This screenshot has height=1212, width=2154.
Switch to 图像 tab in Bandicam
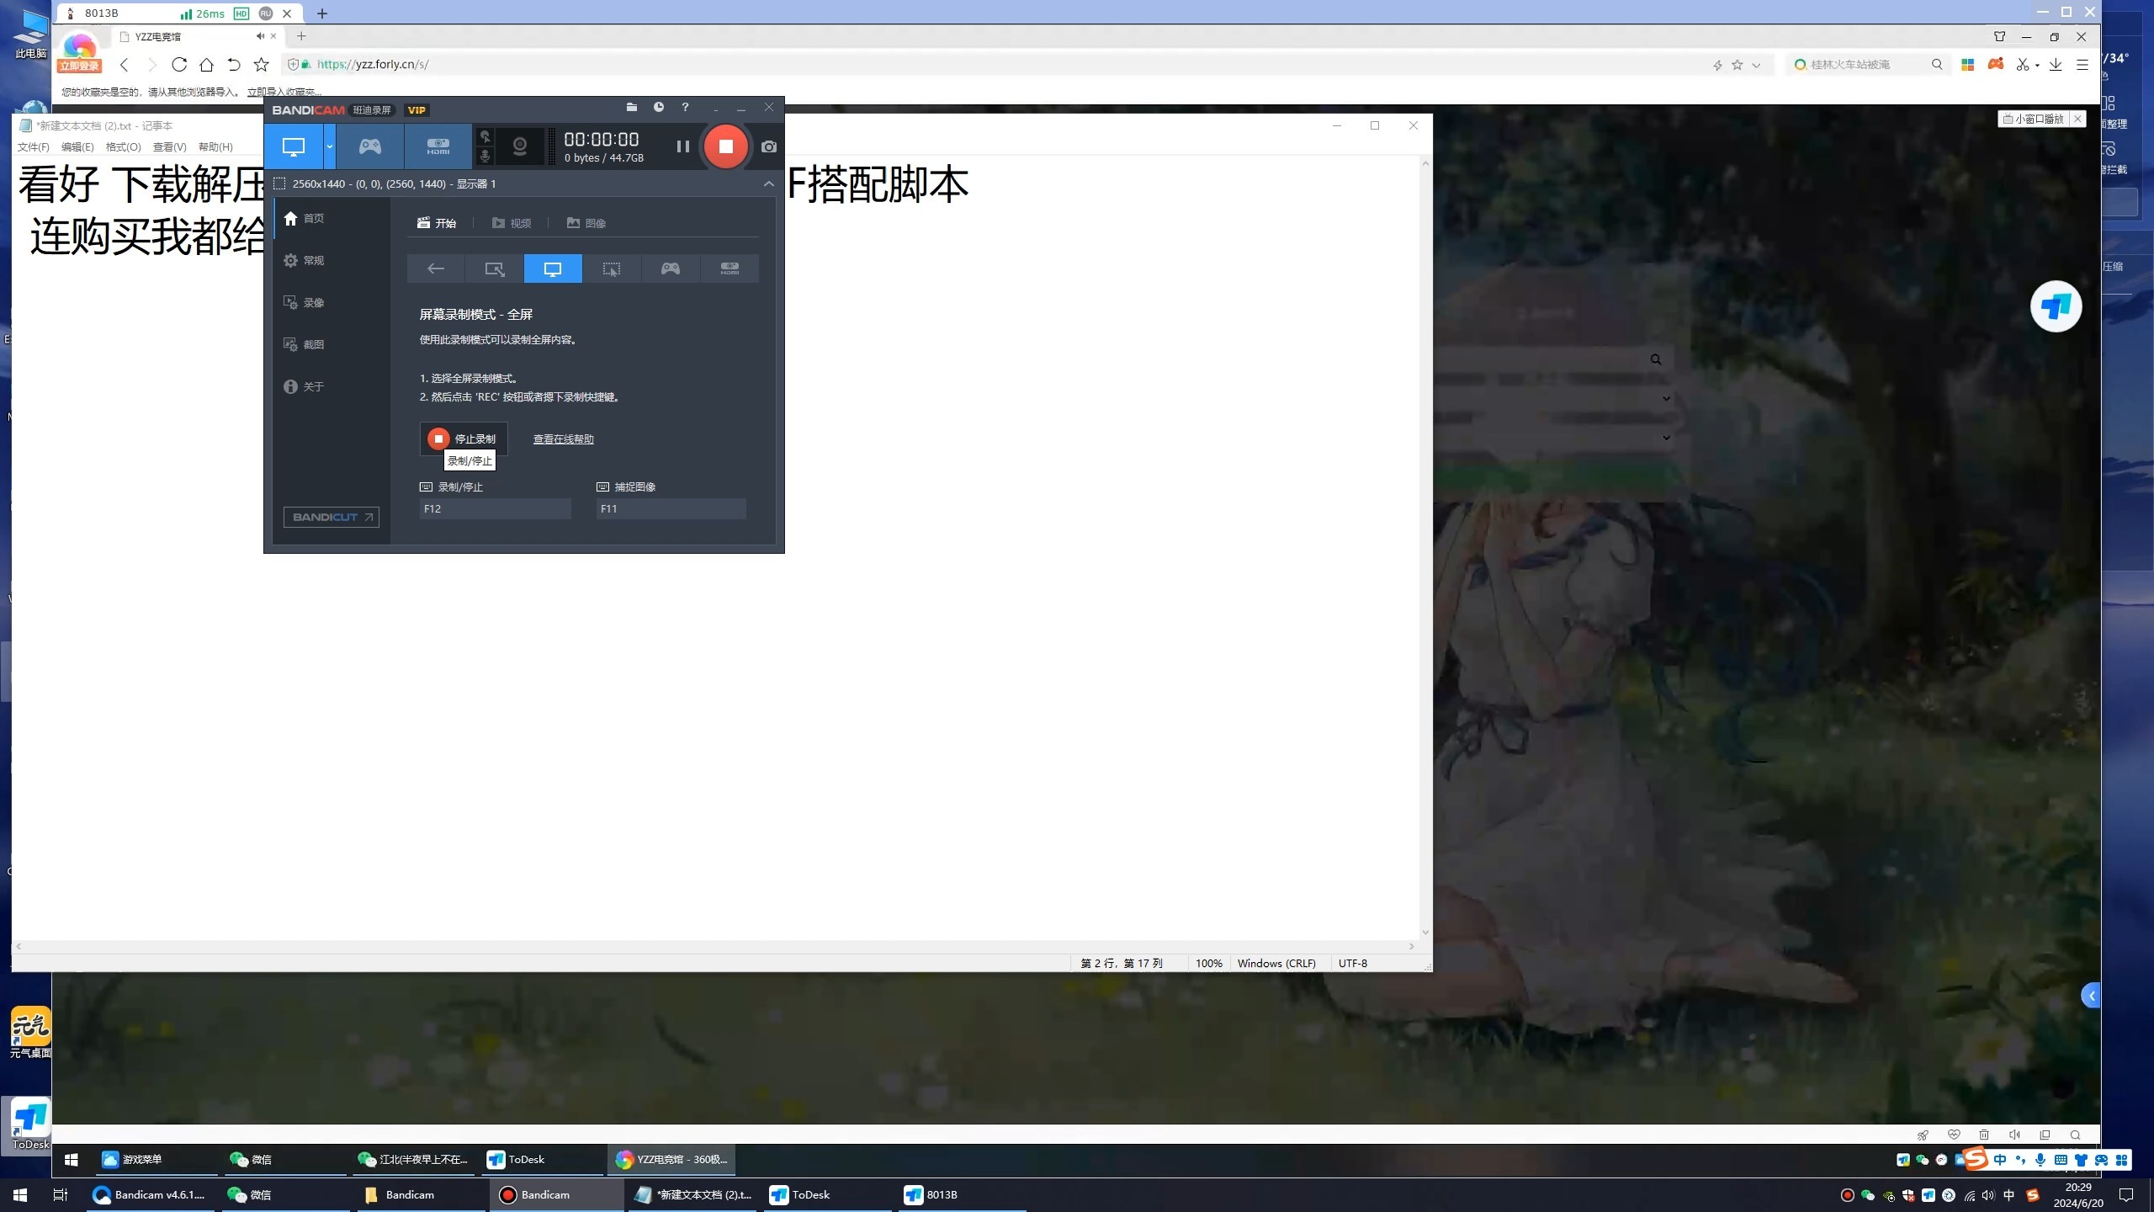tap(586, 223)
